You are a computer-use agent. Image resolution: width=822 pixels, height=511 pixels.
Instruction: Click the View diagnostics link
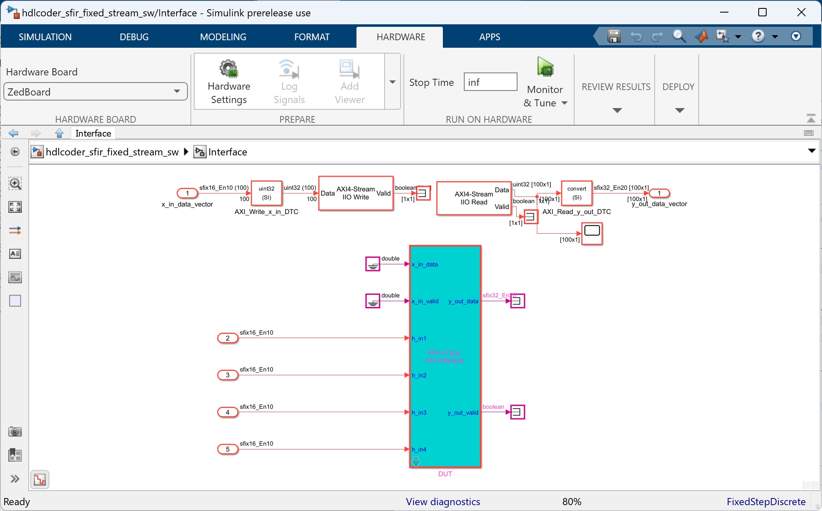442,502
